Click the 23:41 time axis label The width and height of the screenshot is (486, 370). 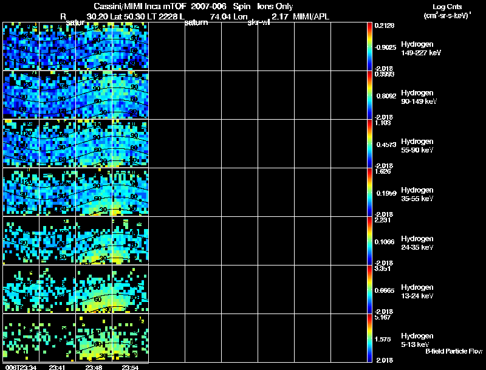pos(58,367)
